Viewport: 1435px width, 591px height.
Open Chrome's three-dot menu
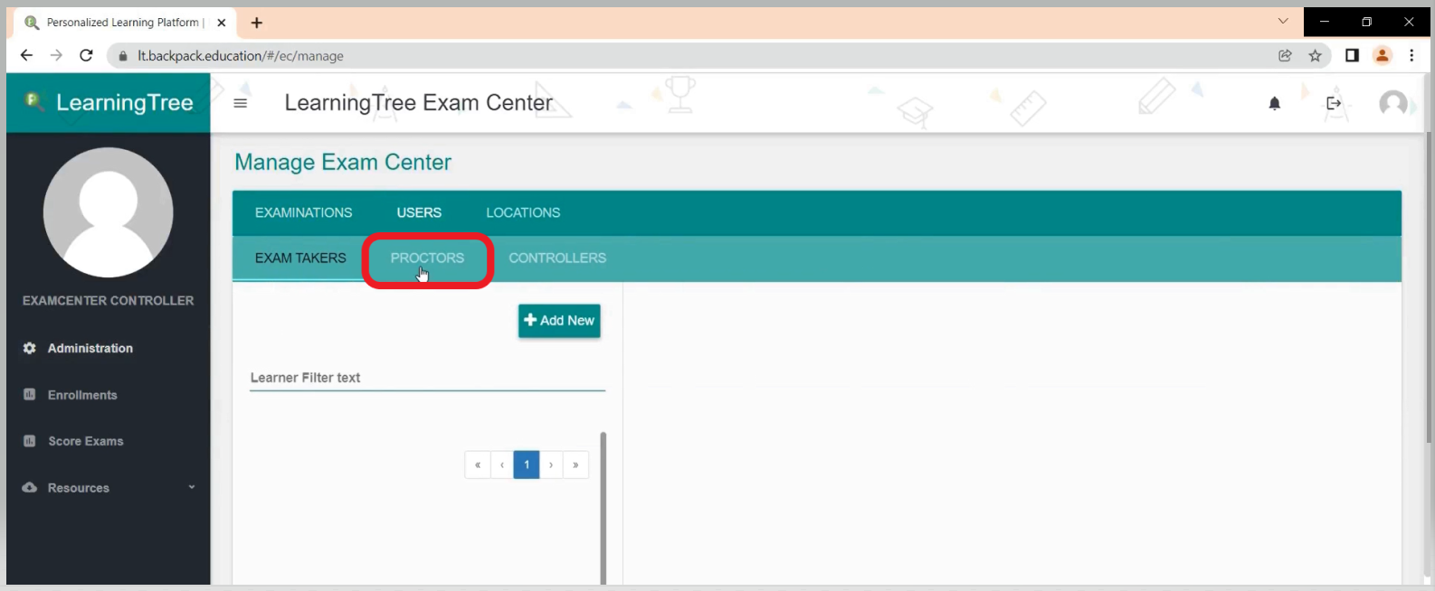pos(1411,56)
